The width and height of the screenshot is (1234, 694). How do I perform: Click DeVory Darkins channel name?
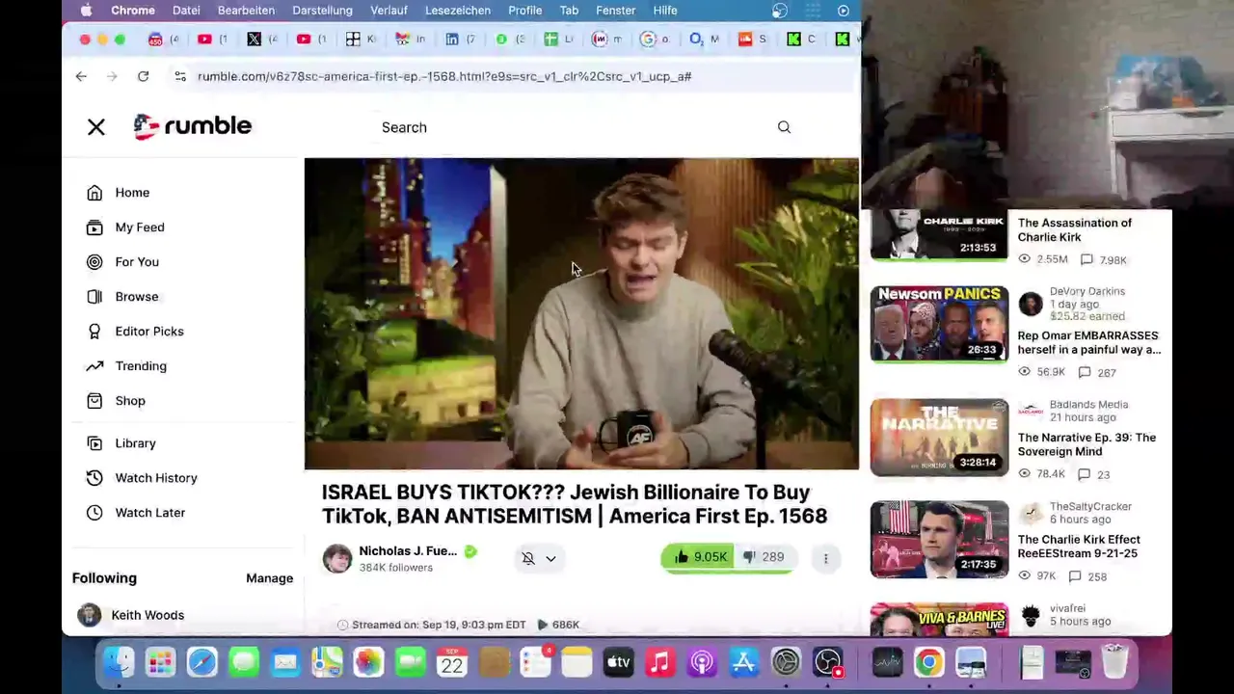1087,291
